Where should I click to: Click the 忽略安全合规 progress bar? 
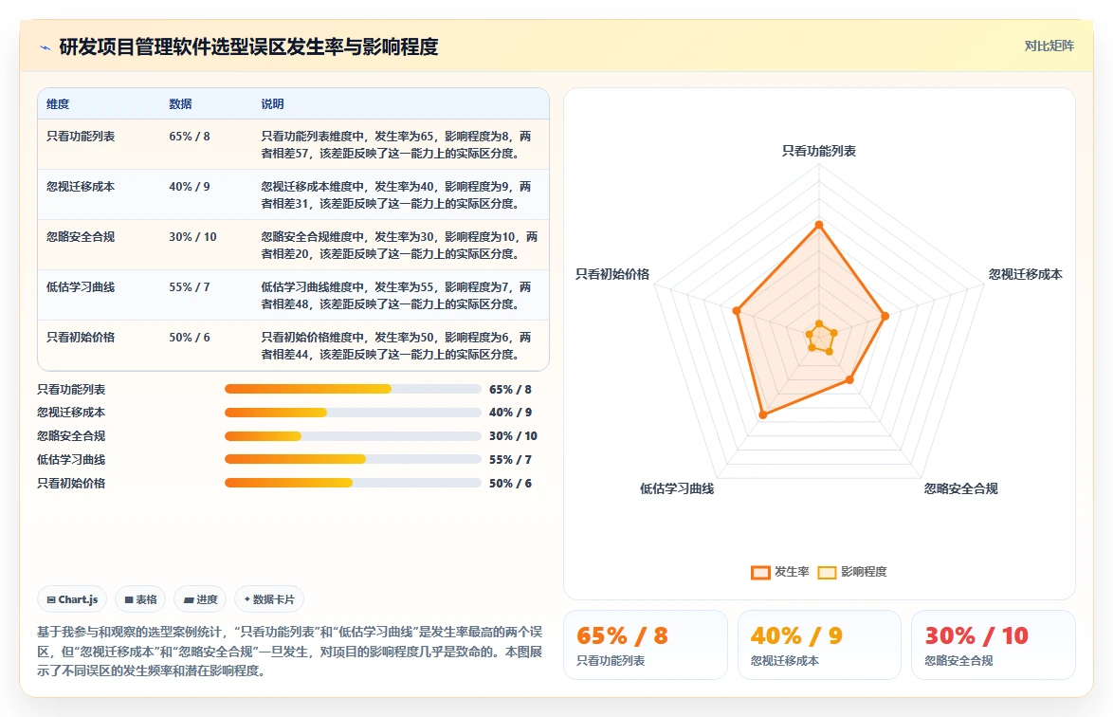353,436
